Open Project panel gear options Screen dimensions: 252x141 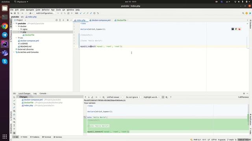[x=68, y=20]
